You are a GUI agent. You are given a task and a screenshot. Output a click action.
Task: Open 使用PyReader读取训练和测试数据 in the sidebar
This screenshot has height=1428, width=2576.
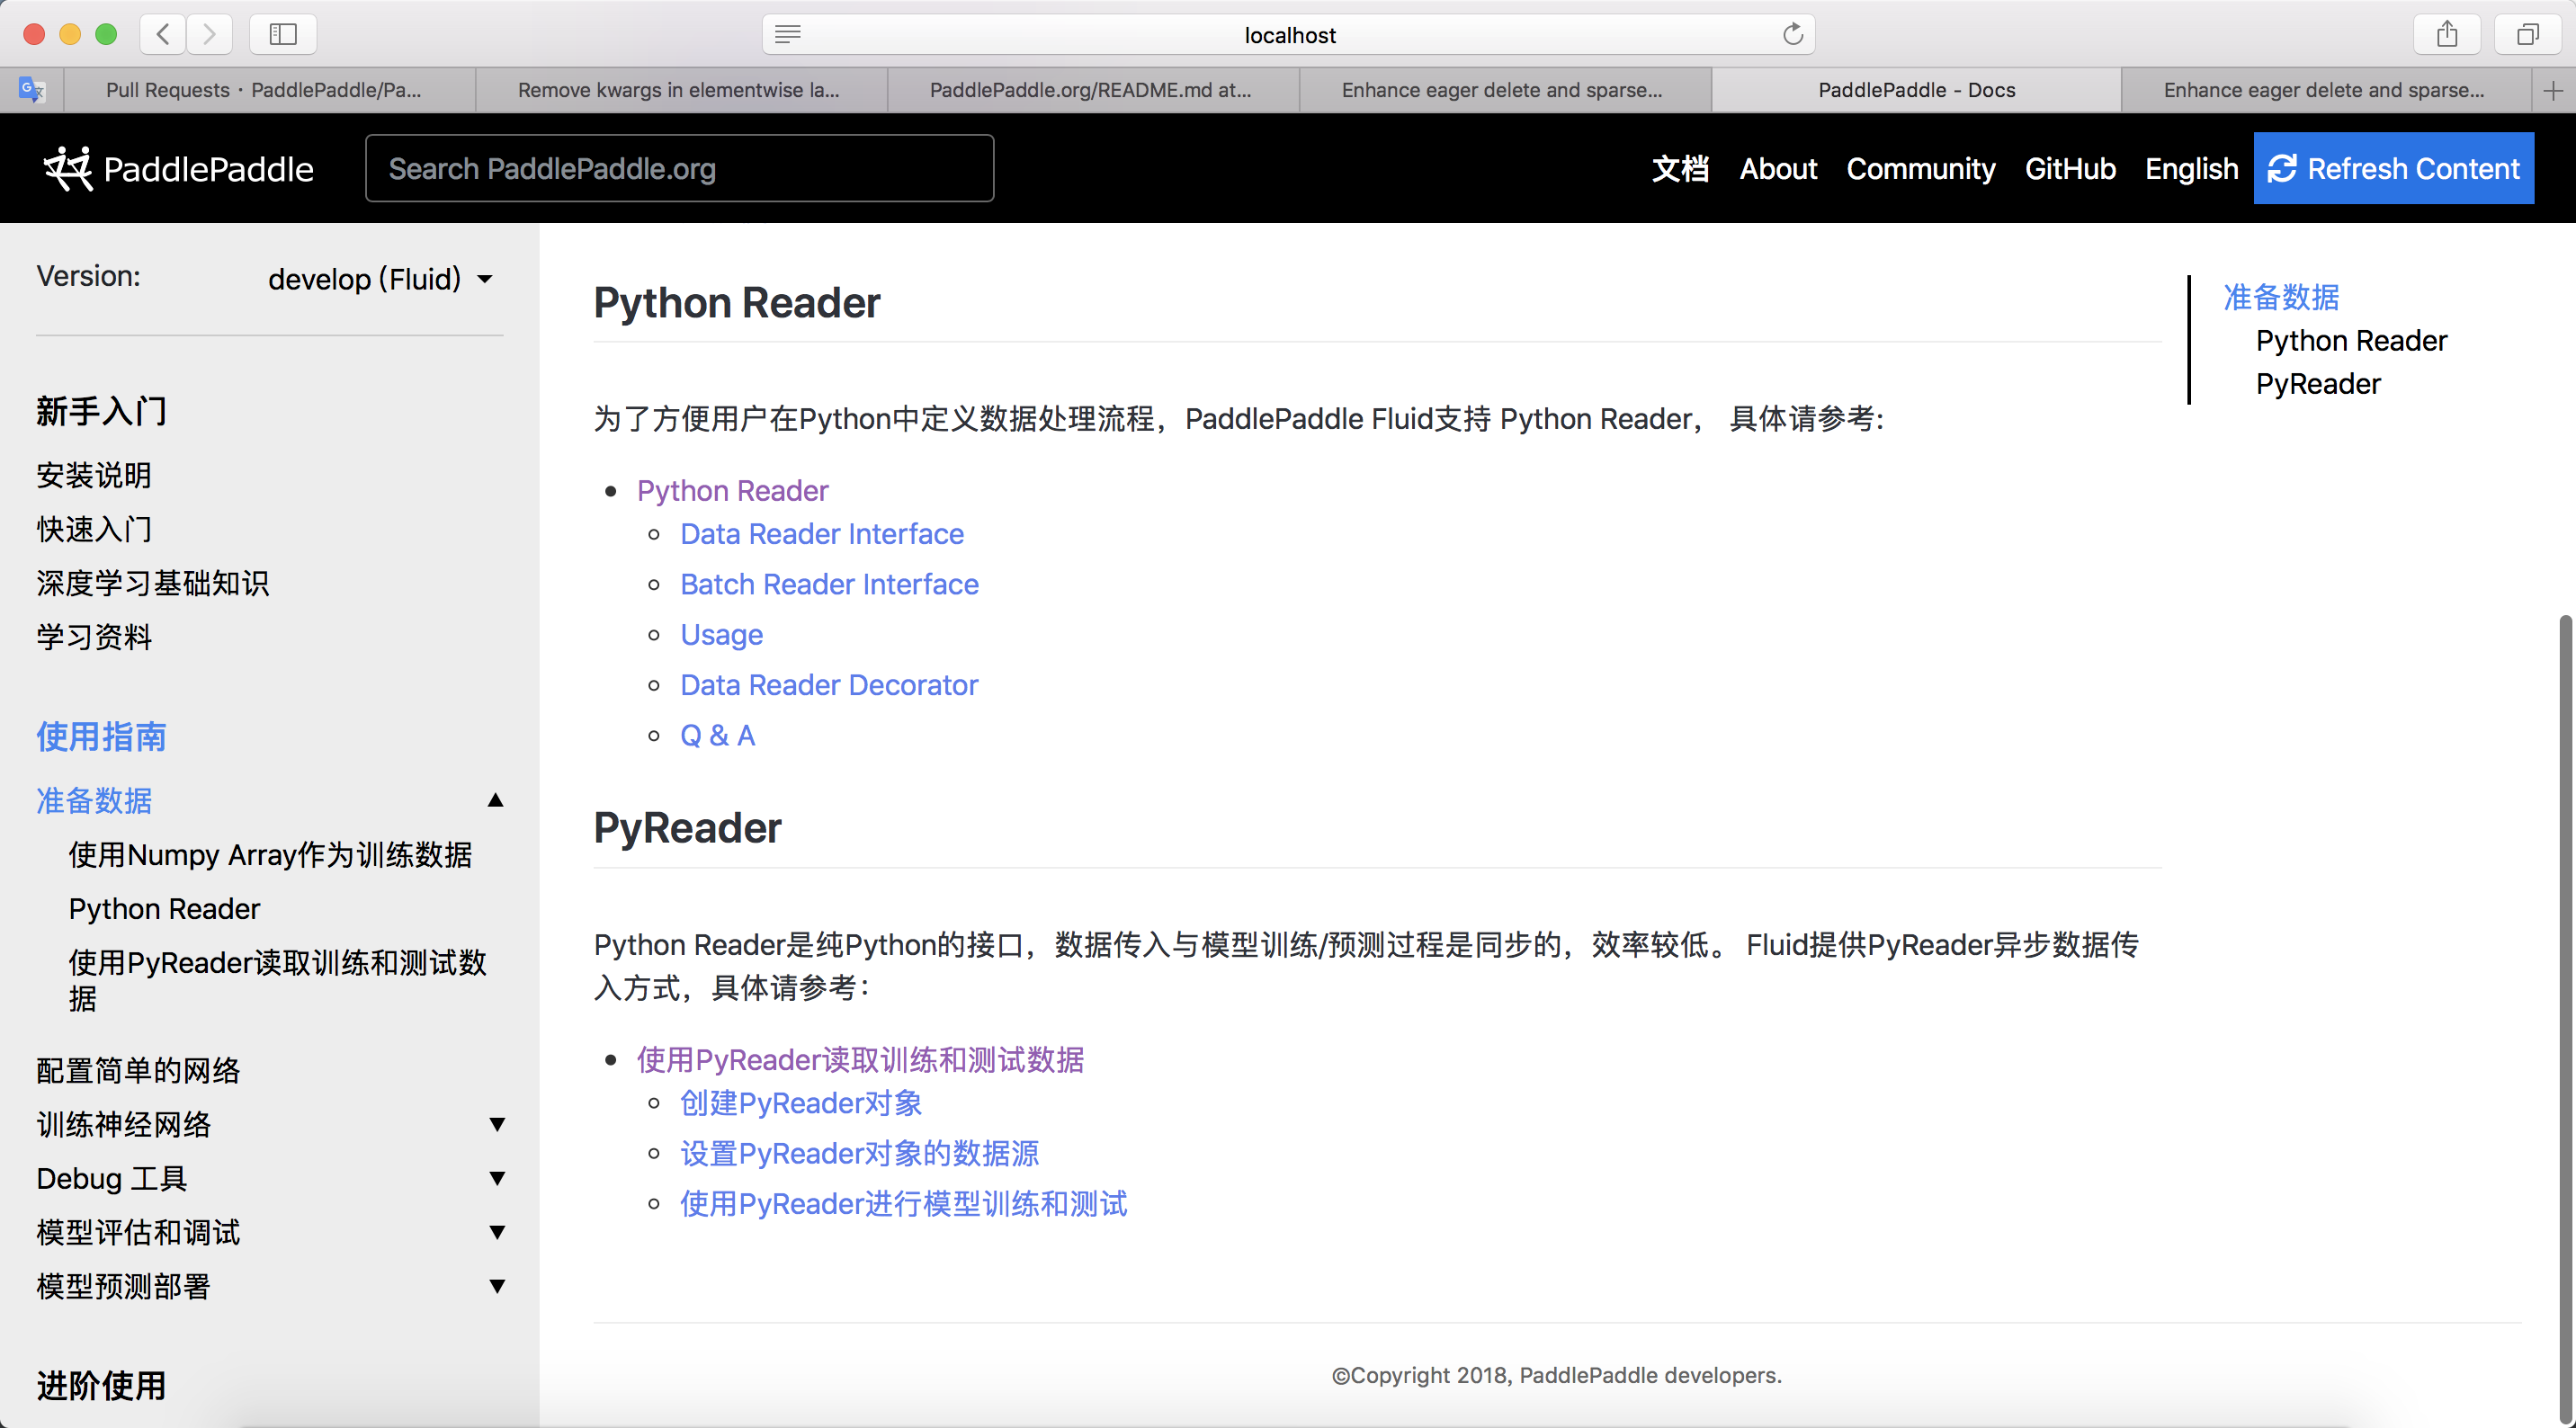(x=278, y=980)
